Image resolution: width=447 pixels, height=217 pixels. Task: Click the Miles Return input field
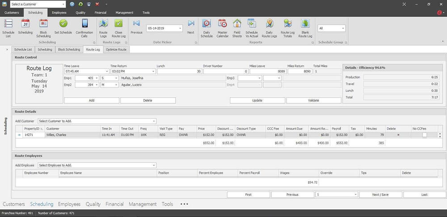point(299,71)
